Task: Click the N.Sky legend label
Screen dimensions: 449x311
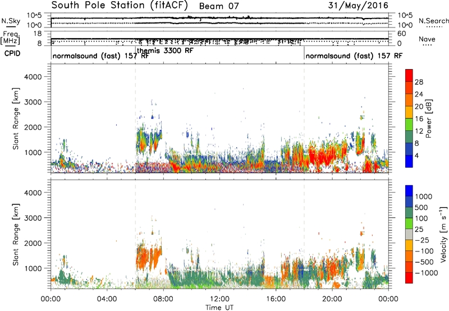Action: [x=11, y=21]
